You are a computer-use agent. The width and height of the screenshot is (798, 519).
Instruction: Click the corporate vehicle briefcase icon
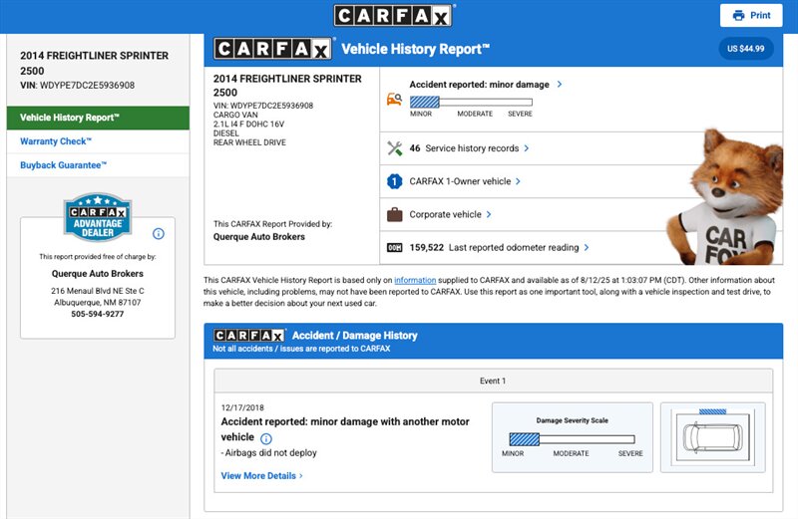pos(394,214)
